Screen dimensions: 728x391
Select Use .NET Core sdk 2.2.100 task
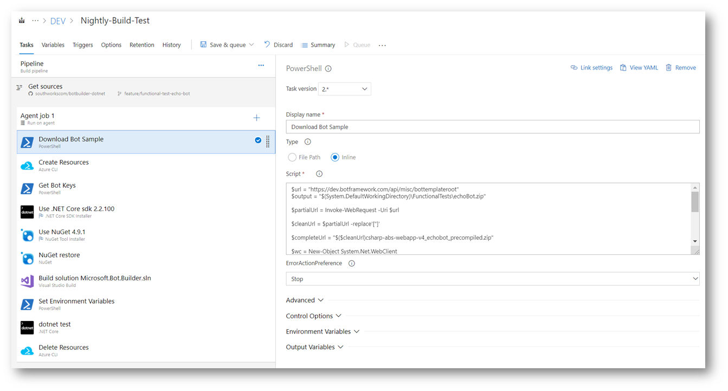146,211
